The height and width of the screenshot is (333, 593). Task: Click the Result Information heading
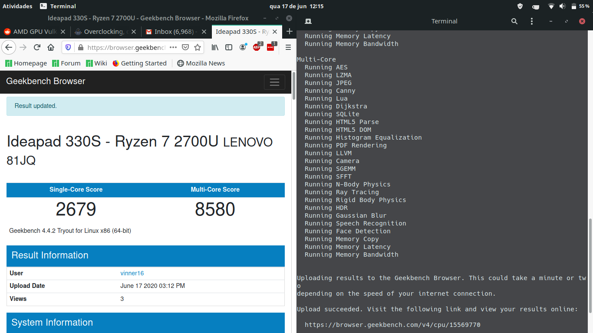tap(50, 255)
